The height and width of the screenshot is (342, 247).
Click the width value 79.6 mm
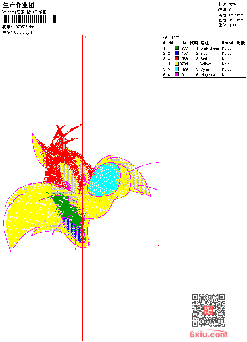coord(236,20)
